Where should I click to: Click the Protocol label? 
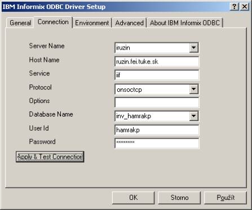click(x=40, y=87)
